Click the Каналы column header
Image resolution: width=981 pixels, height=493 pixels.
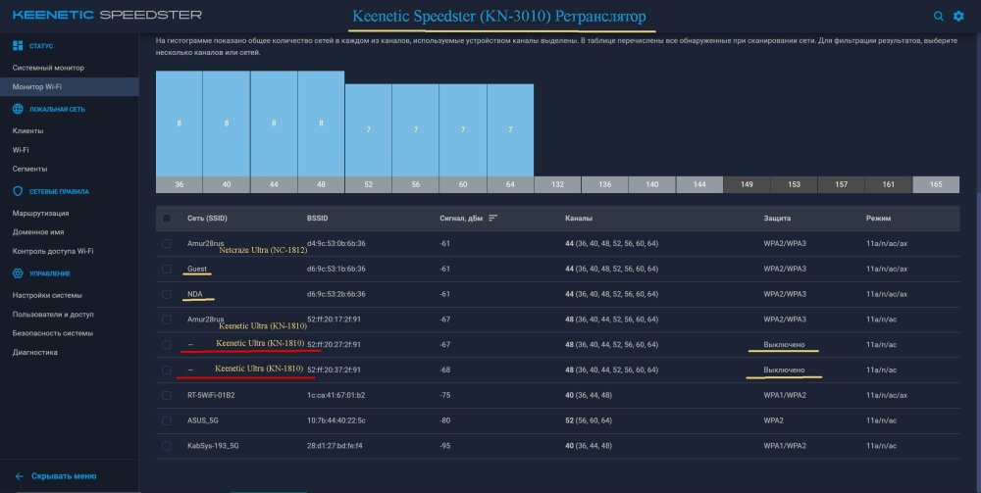579,218
